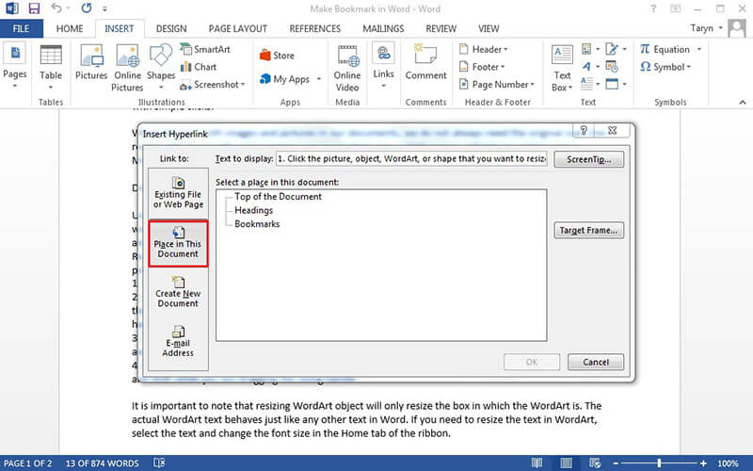Open Online Pictures in the ribbon
This screenshot has height=471, width=753.
pyautogui.click(x=127, y=67)
